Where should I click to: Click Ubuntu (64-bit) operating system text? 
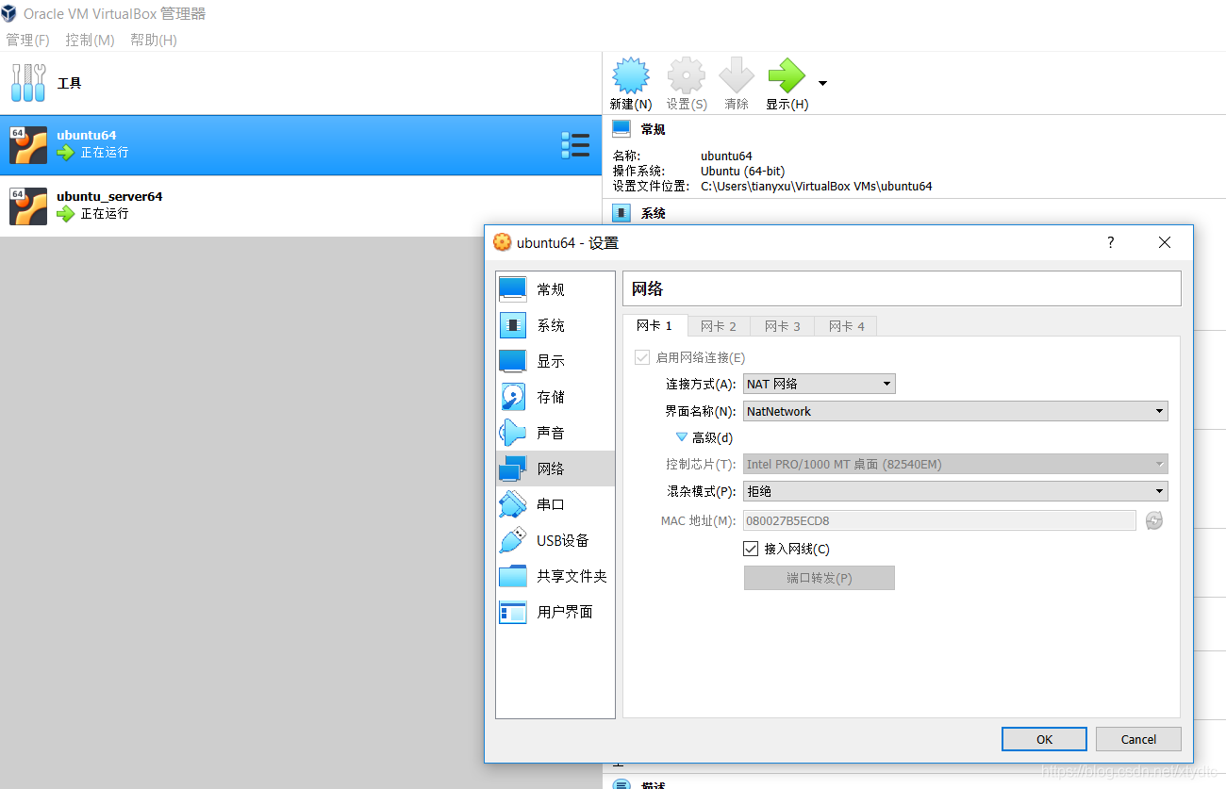click(x=742, y=172)
